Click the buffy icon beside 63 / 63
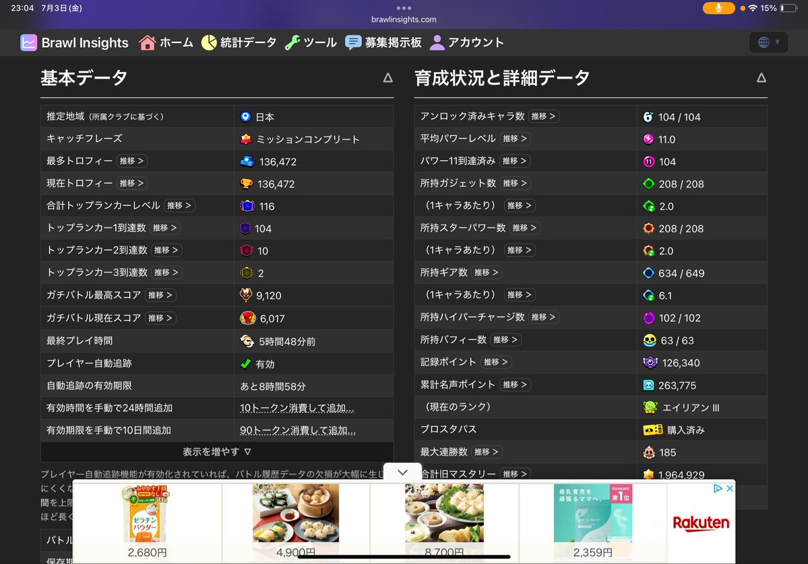 650,340
